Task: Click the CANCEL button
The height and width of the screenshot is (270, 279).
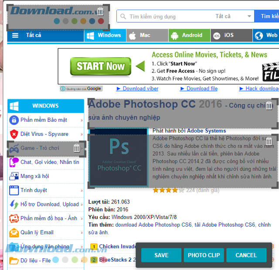Action: click(x=246, y=255)
